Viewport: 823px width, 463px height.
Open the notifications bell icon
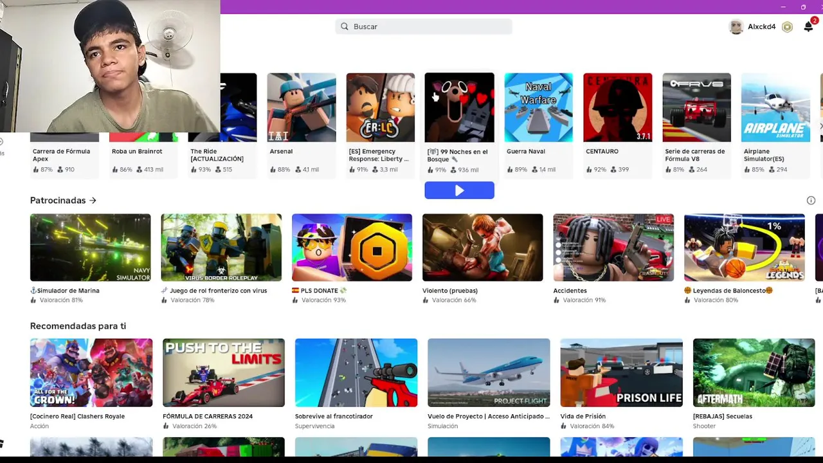point(808,27)
